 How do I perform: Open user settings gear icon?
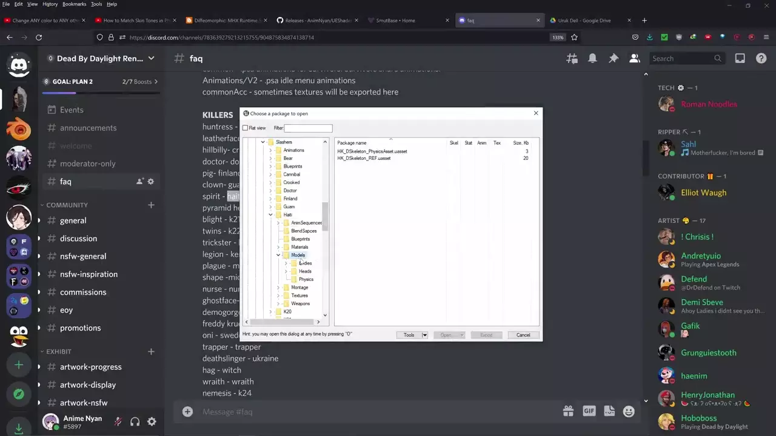(152, 421)
